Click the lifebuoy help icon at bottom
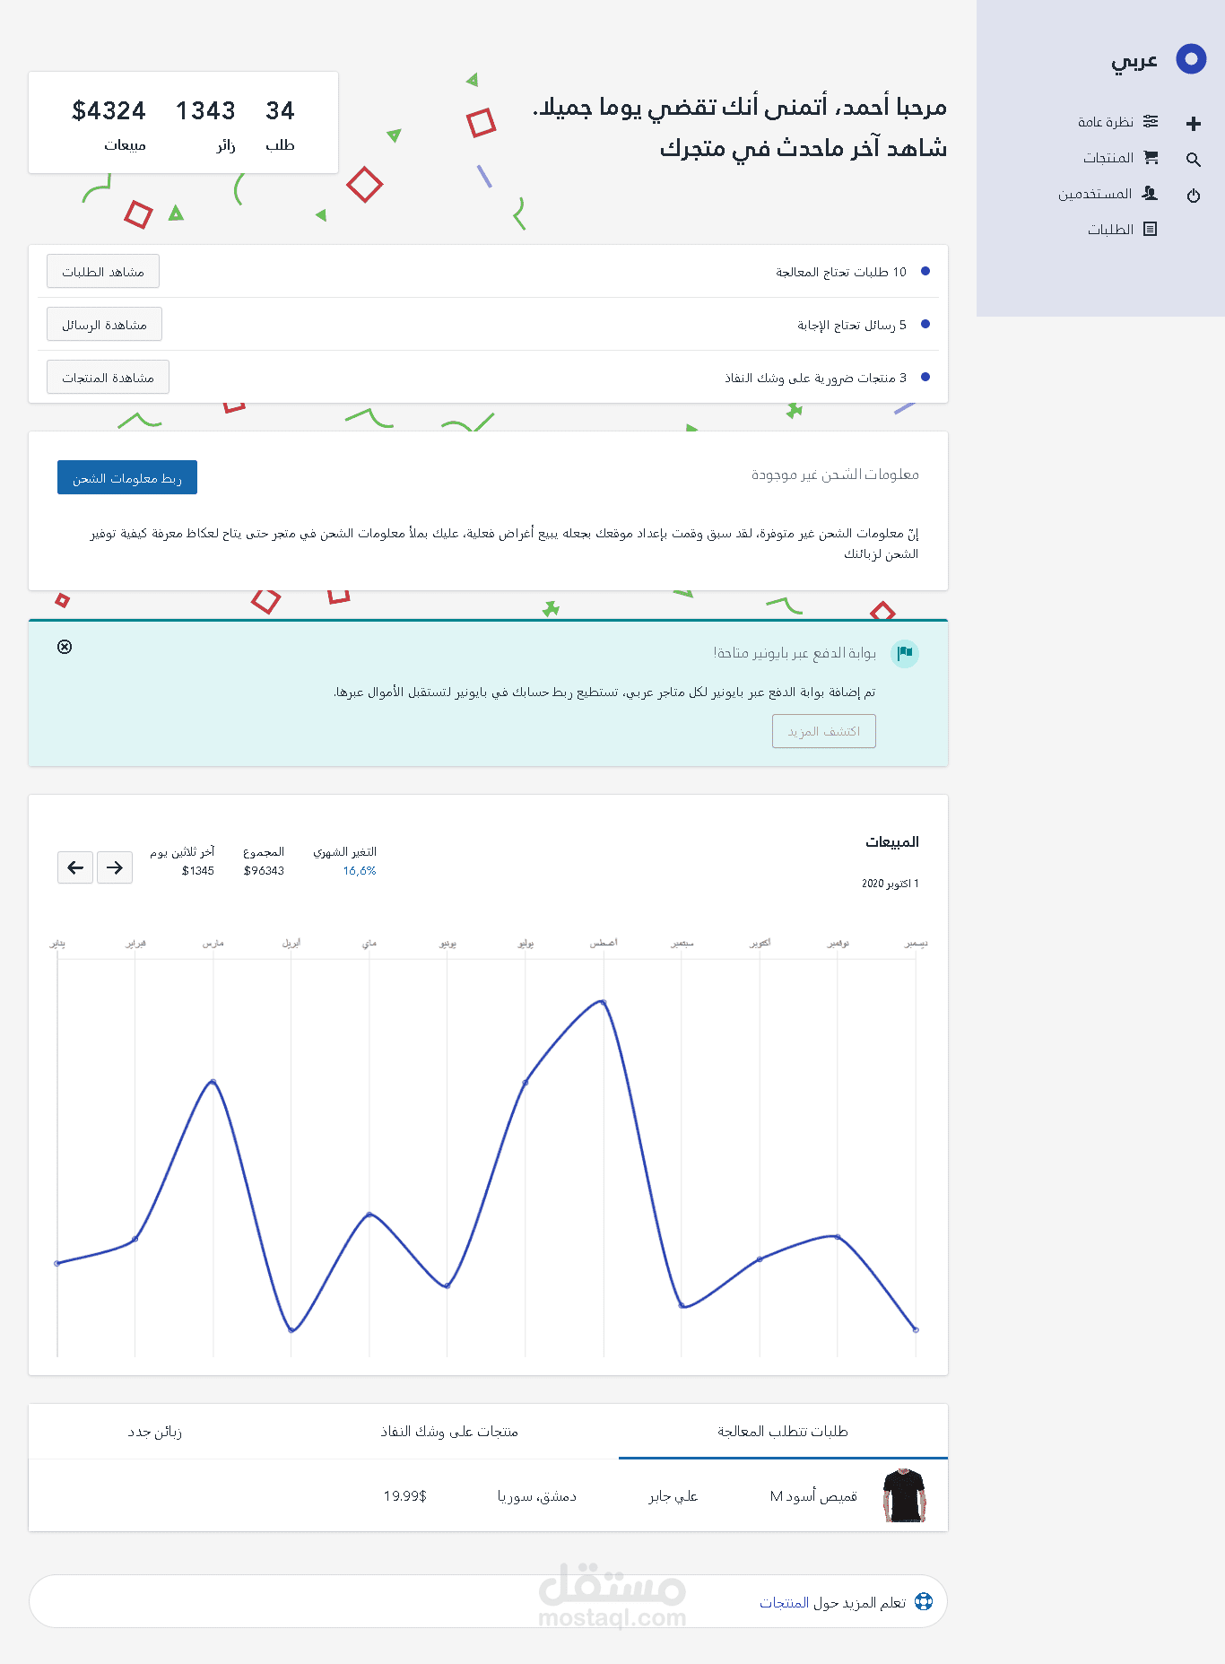 (923, 1602)
